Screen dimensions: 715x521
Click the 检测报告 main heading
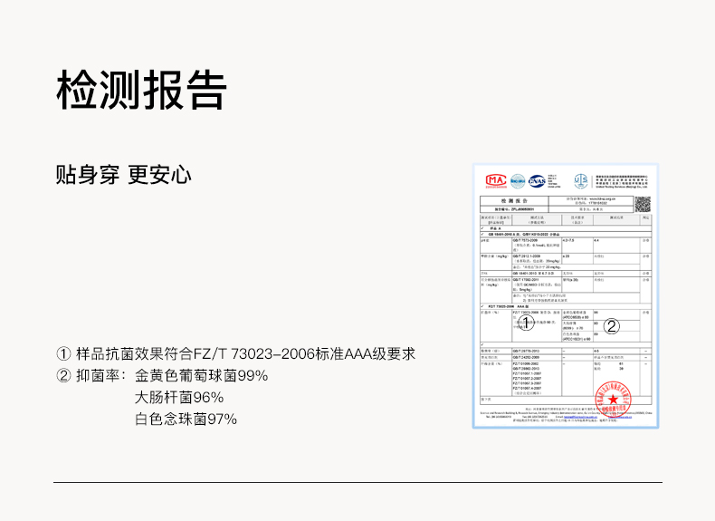[x=141, y=90]
